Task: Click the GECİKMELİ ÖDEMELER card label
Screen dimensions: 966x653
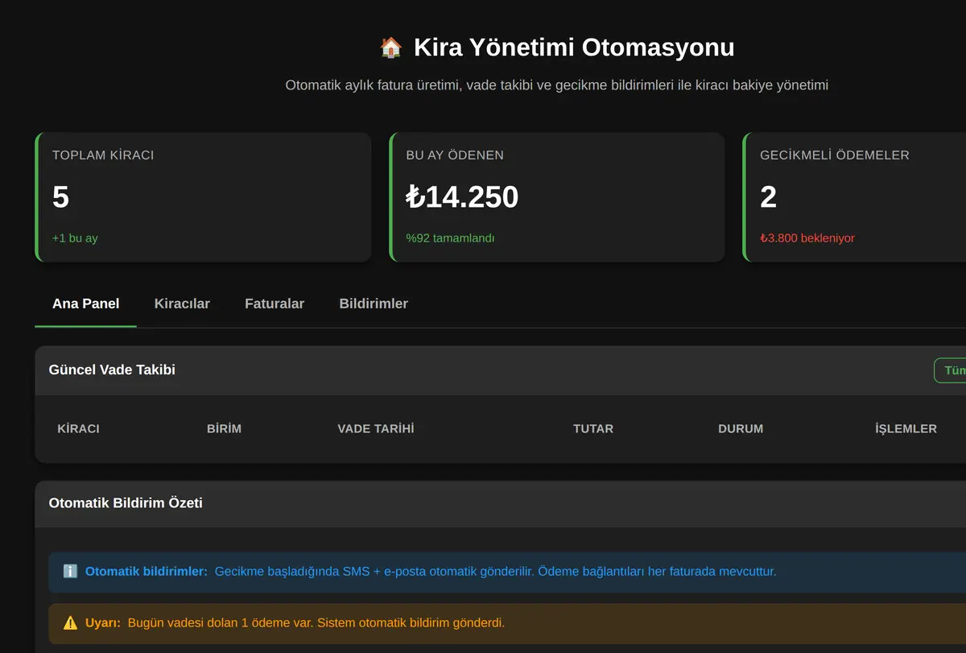Action: coord(835,155)
